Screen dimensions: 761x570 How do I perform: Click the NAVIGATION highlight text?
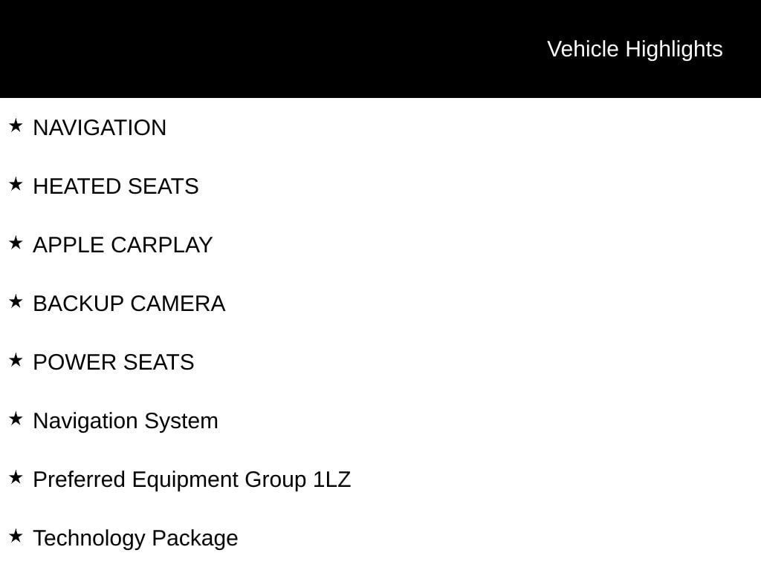(100, 128)
